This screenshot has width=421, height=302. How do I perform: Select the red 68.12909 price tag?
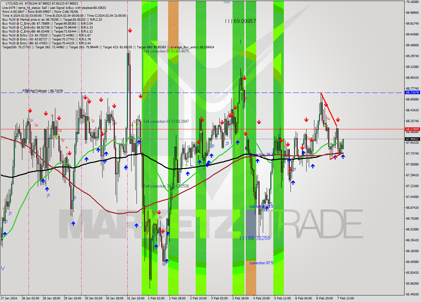tap(412, 129)
